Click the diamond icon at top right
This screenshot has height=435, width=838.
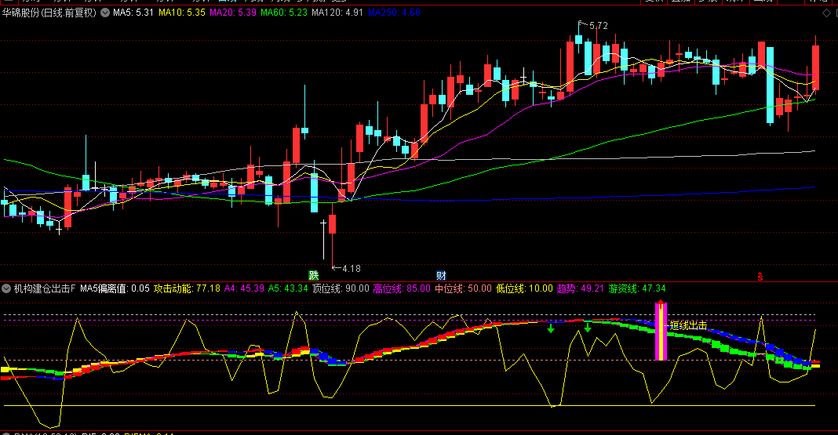[x=826, y=13]
